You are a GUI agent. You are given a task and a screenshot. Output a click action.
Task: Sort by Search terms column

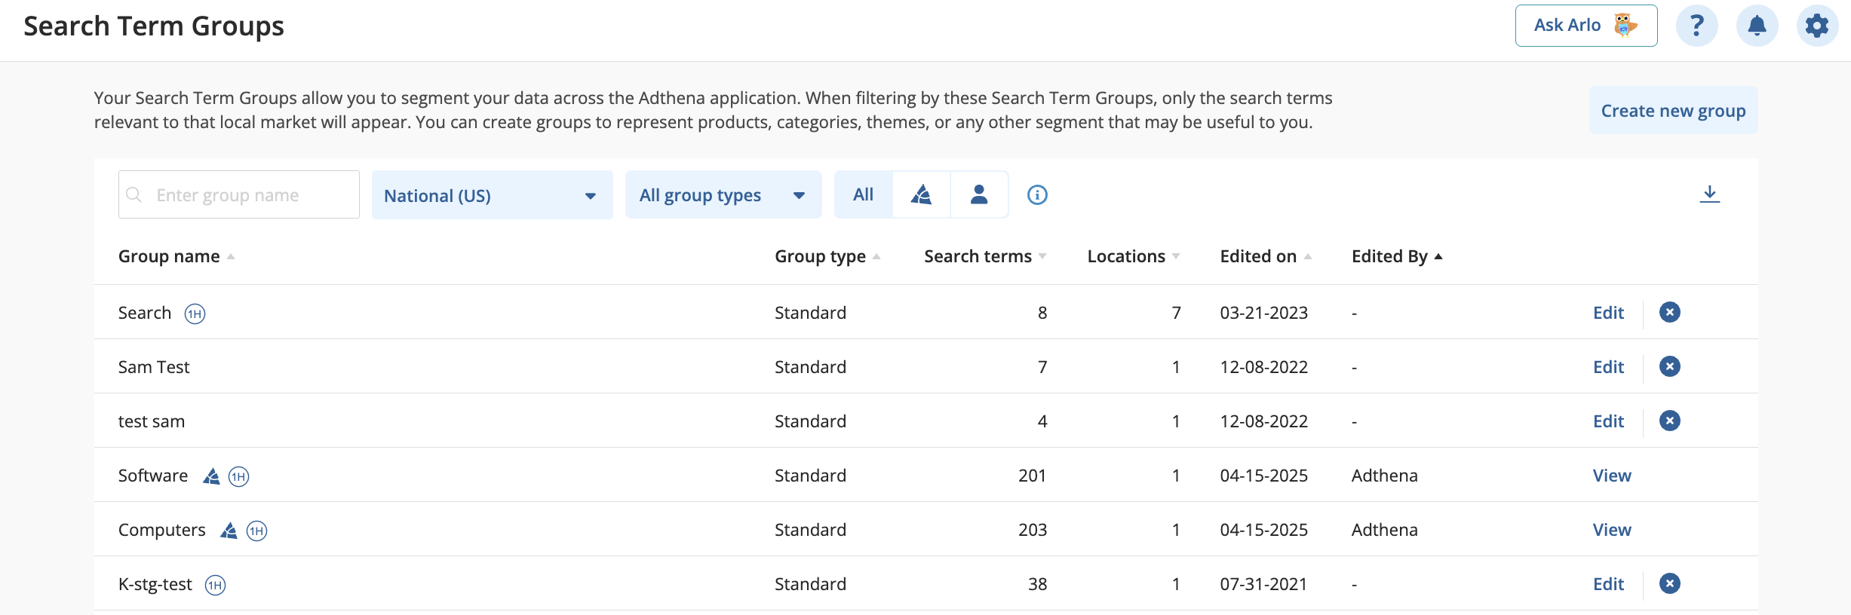click(x=985, y=256)
